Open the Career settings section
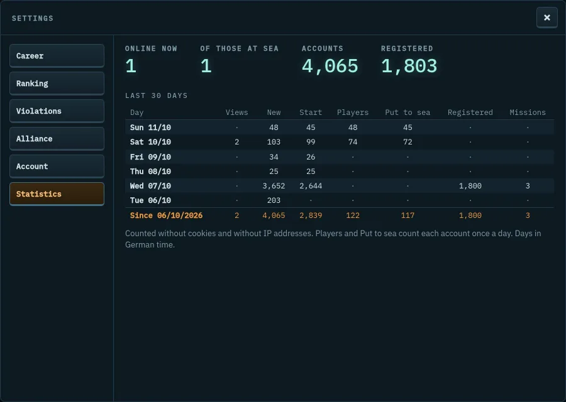The image size is (566, 402). tap(57, 56)
